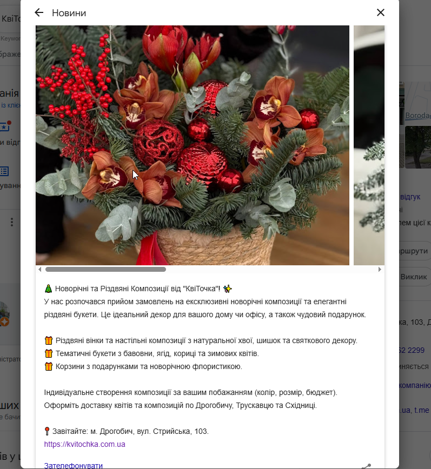Open the street view photo thumbnail

click(418, 147)
